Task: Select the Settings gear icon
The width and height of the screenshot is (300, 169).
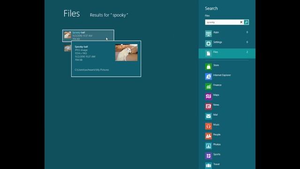Action: (x=208, y=44)
